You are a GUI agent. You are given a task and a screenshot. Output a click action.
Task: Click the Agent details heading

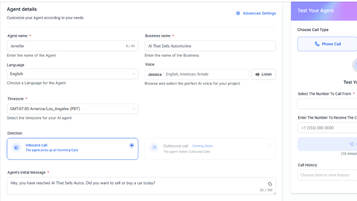(22, 9)
